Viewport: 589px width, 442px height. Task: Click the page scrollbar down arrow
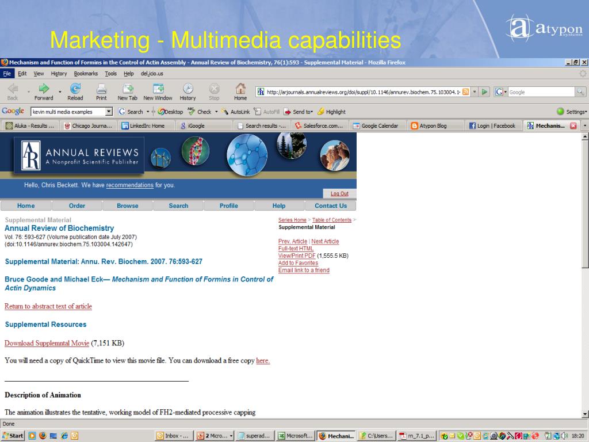click(x=585, y=414)
